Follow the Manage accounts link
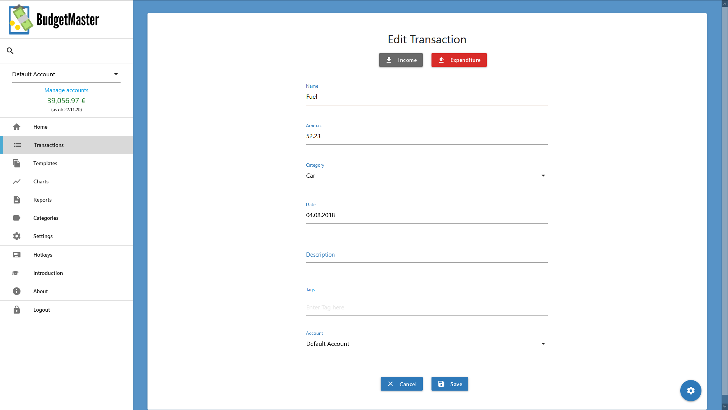 (x=66, y=90)
